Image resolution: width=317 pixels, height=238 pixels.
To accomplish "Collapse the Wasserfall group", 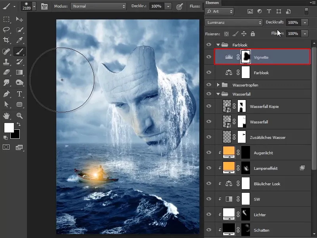I will click(x=218, y=94).
